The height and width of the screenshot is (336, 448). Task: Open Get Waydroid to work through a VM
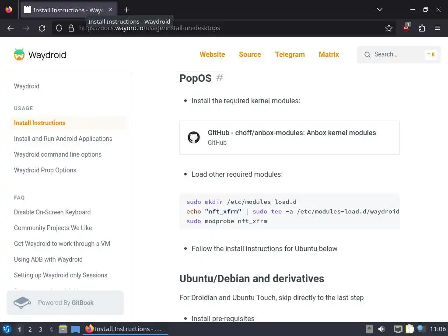(62, 243)
